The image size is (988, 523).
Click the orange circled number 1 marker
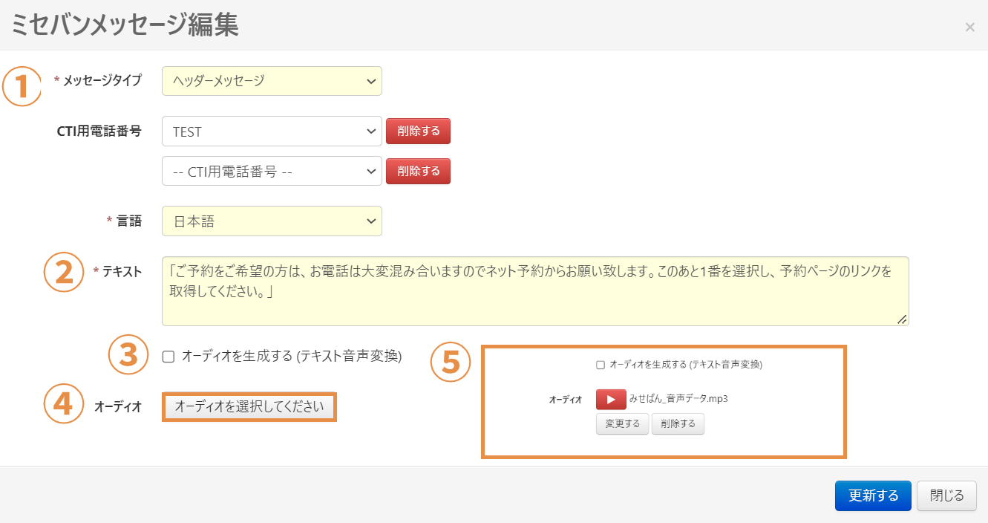pos(22,86)
